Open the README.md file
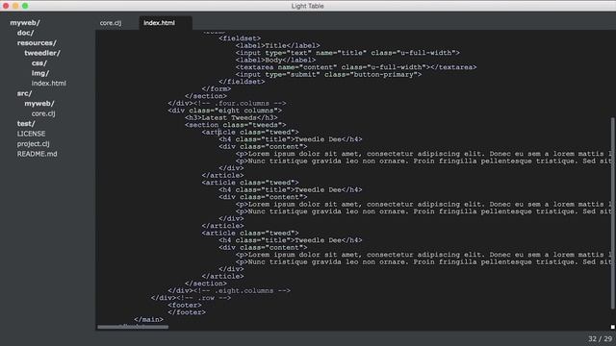The width and height of the screenshot is (616, 346). coord(37,154)
